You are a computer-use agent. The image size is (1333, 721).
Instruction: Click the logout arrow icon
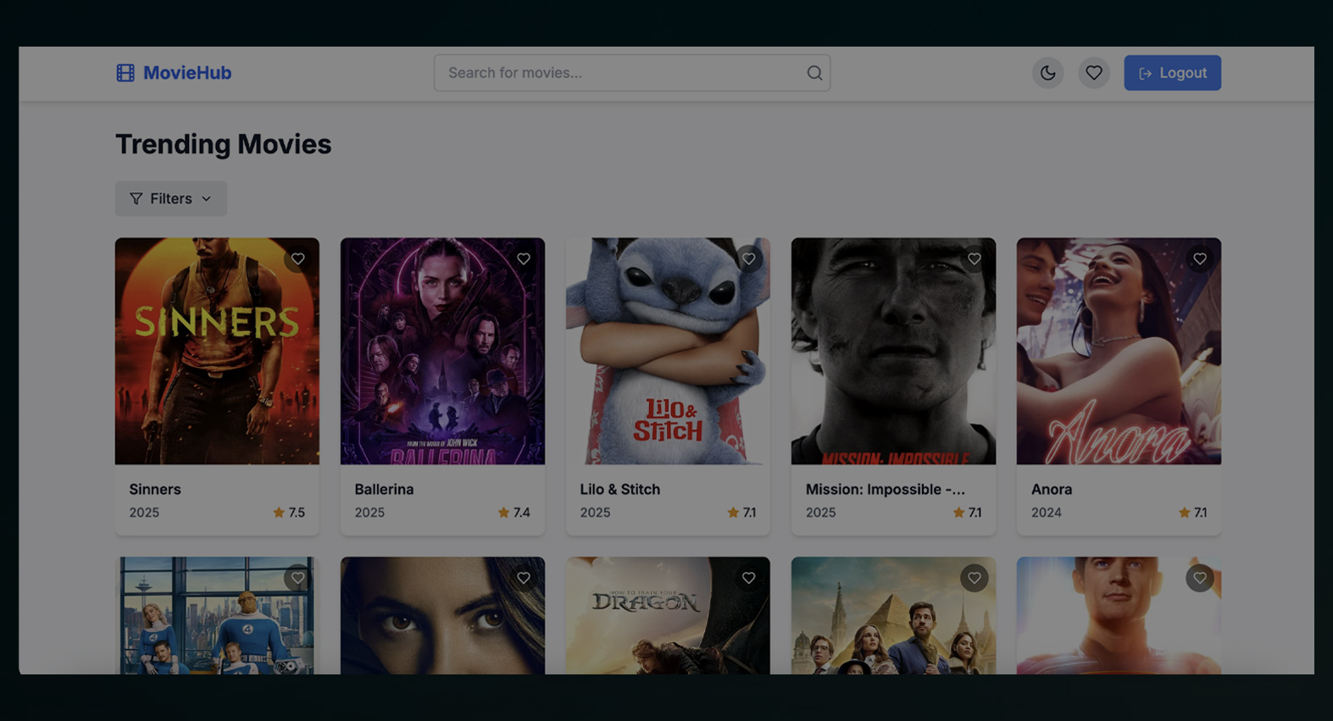(1145, 74)
